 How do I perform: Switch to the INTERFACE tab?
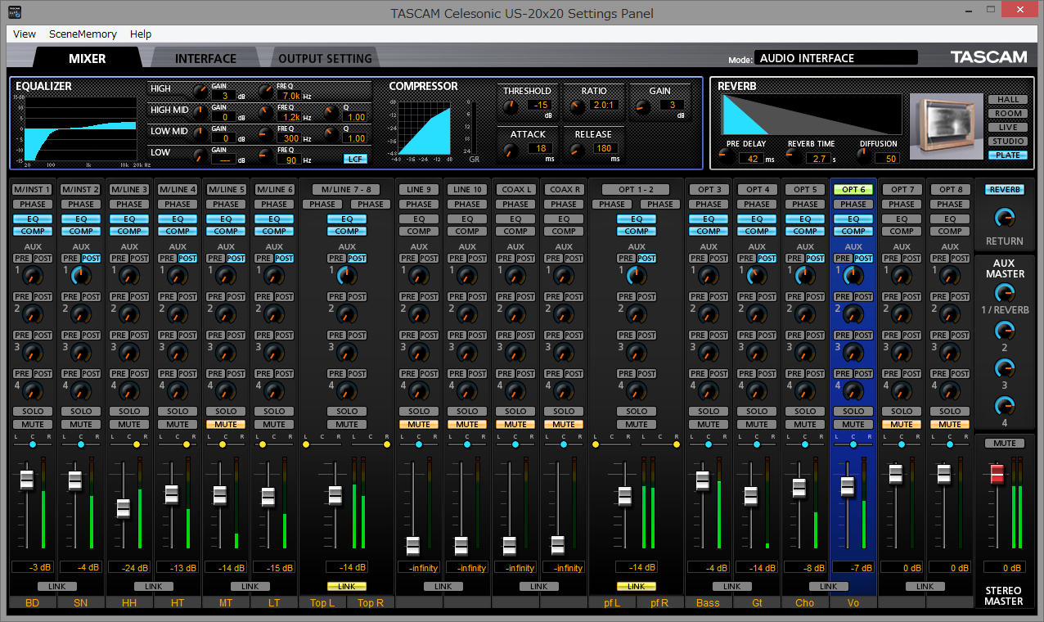pyautogui.click(x=205, y=58)
